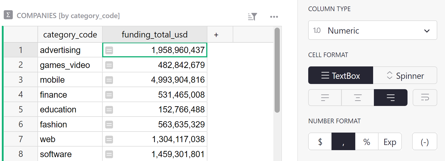Select right text alignment
The image size is (445, 161).
pos(390,98)
